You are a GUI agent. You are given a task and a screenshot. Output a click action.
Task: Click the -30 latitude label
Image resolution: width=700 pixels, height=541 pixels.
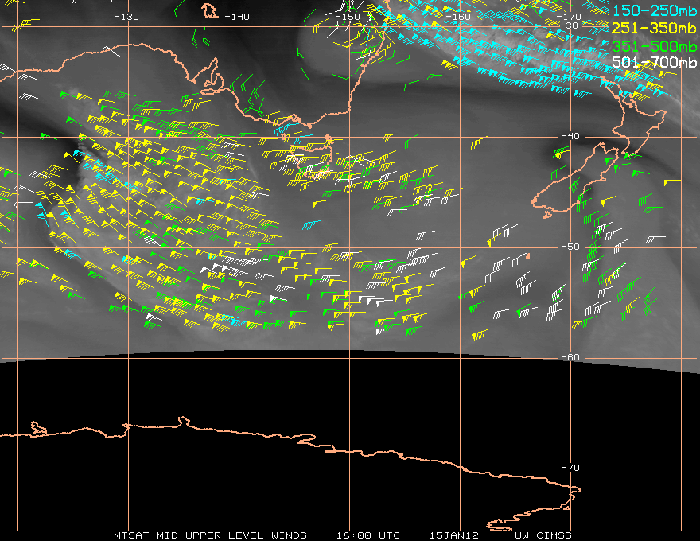coord(569,26)
